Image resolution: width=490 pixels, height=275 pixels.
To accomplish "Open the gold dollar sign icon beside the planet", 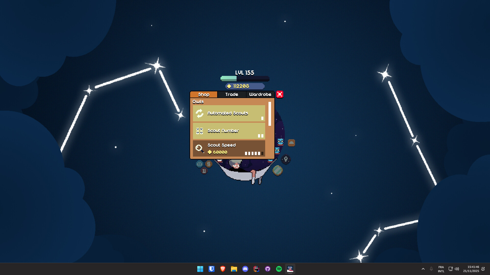I will pos(209,164).
